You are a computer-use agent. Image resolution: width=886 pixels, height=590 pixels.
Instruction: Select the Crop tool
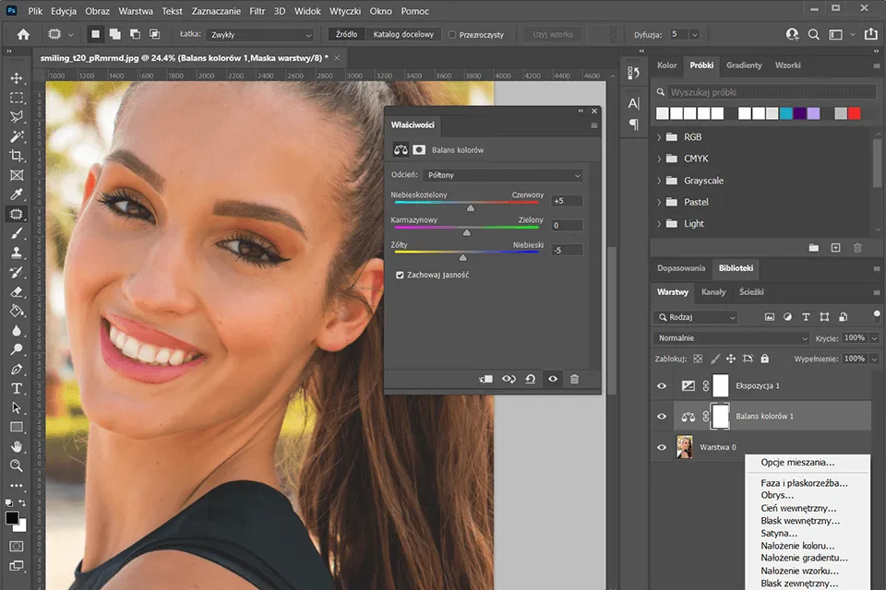(16, 152)
